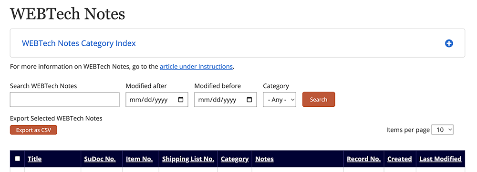Sort by Created column header
This screenshot has height=172, width=477.
[400, 159]
